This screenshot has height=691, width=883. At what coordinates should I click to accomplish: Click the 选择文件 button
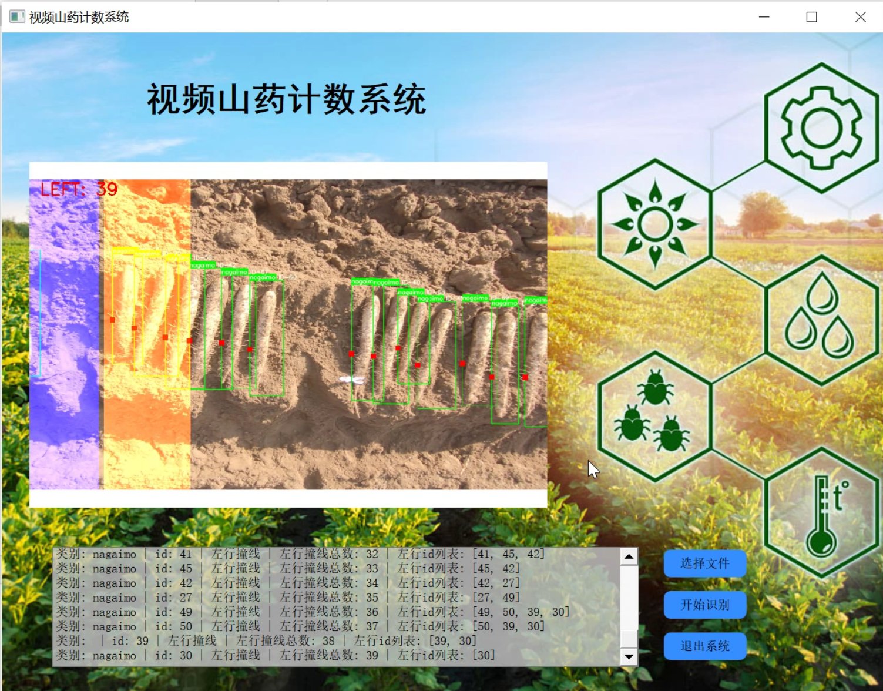coord(704,563)
